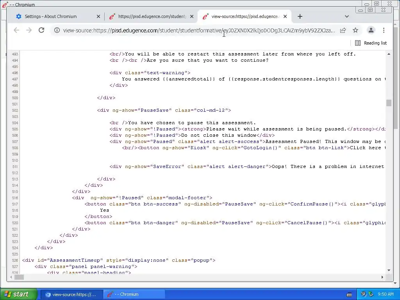Switch to '- - Chromium' taskbar button
Screen dimensions: 400x300
tap(134, 295)
